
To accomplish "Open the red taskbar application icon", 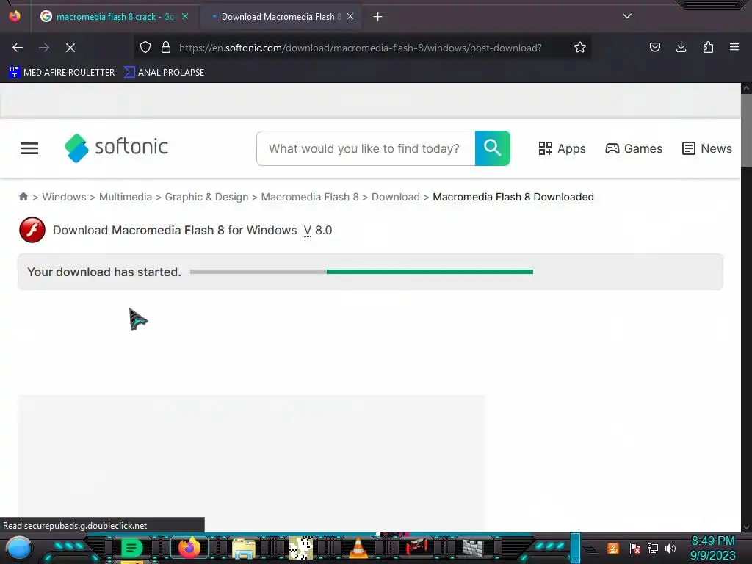I will (x=416, y=548).
